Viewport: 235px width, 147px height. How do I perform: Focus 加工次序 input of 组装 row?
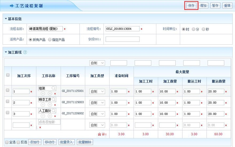pos(21,91)
